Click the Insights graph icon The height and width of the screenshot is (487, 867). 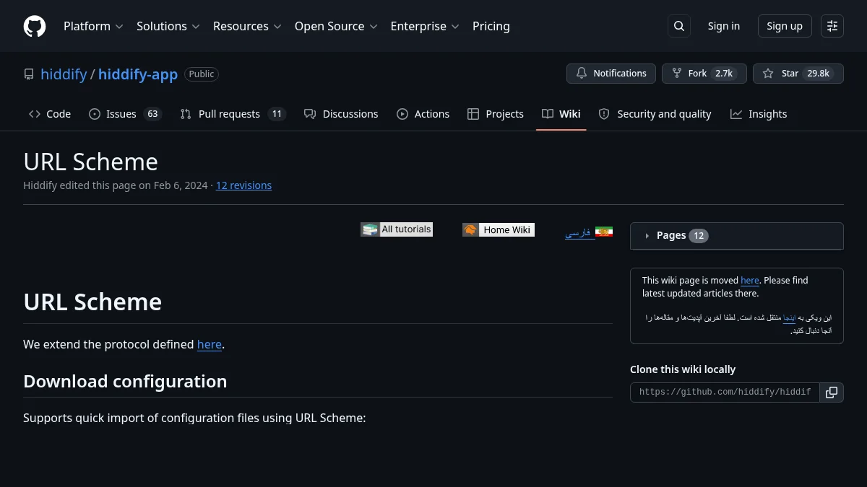tap(736, 114)
